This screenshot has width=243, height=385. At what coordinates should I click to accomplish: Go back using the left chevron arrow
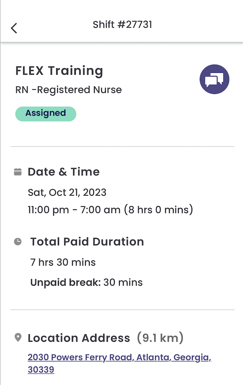14,28
